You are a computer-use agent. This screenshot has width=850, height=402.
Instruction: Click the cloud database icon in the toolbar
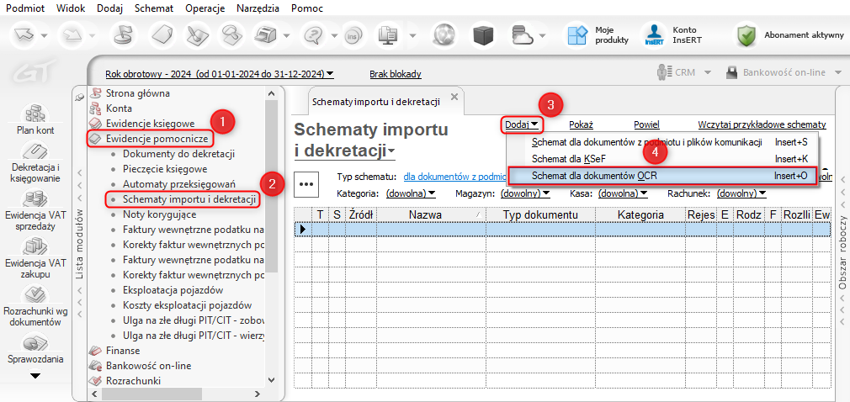(x=523, y=36)
